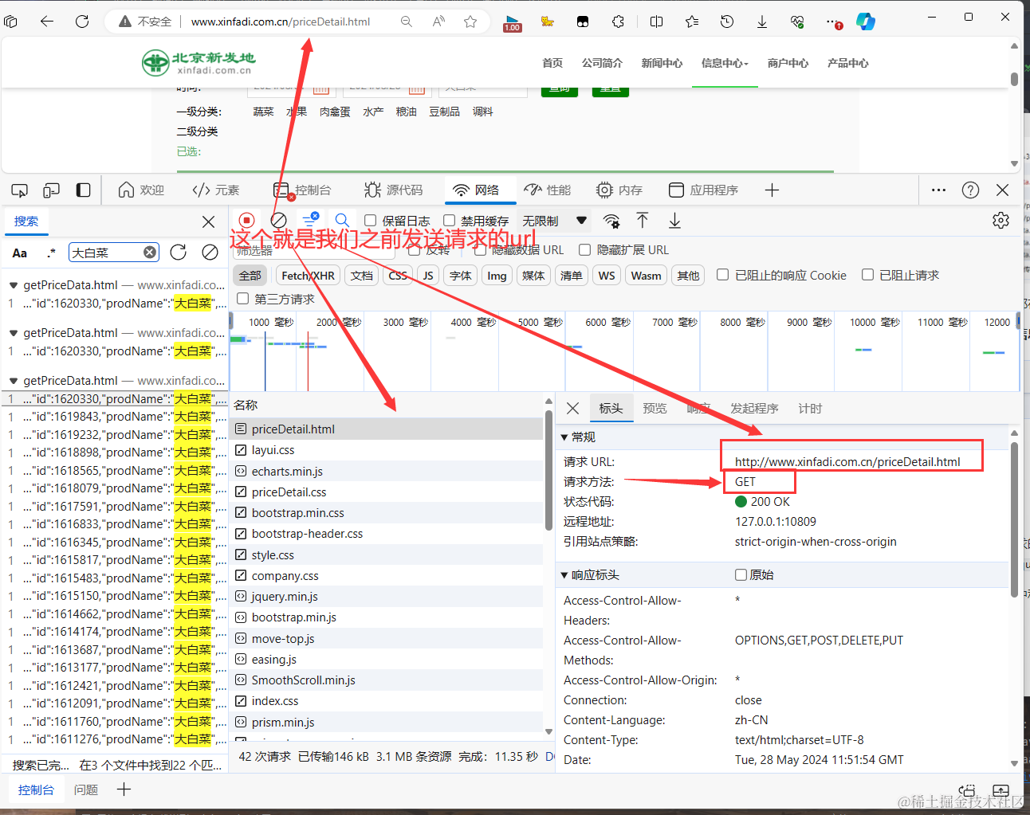Filter requests by JS type
The height and width of the screenshot is (815, 1030).
[x=428, y=276]
